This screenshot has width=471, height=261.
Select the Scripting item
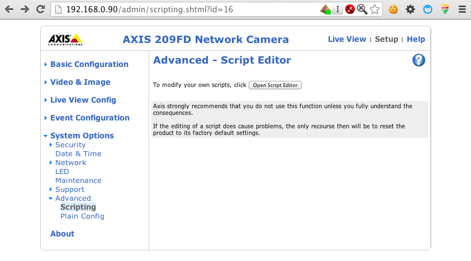[x=78, y=207]
